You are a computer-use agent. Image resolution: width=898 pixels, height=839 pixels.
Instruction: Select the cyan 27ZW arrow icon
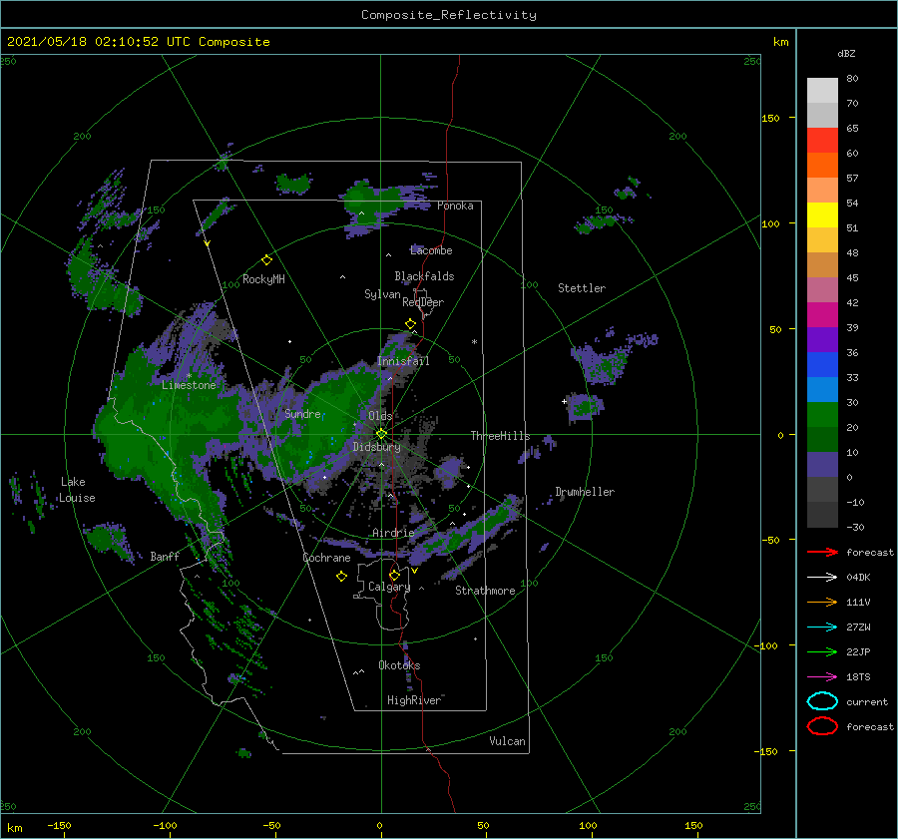(822, 628)
